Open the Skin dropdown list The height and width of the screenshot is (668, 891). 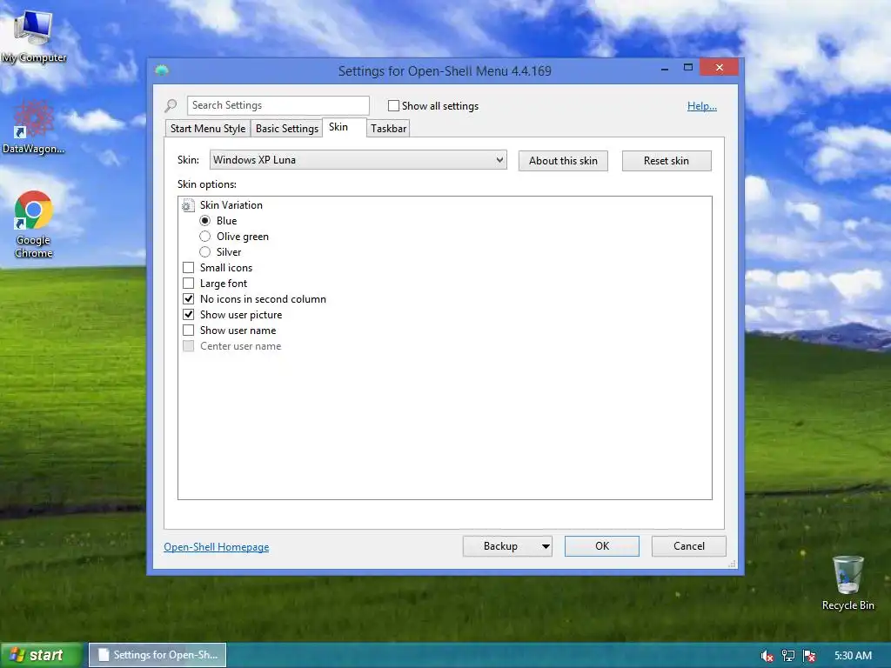(358, 160)
